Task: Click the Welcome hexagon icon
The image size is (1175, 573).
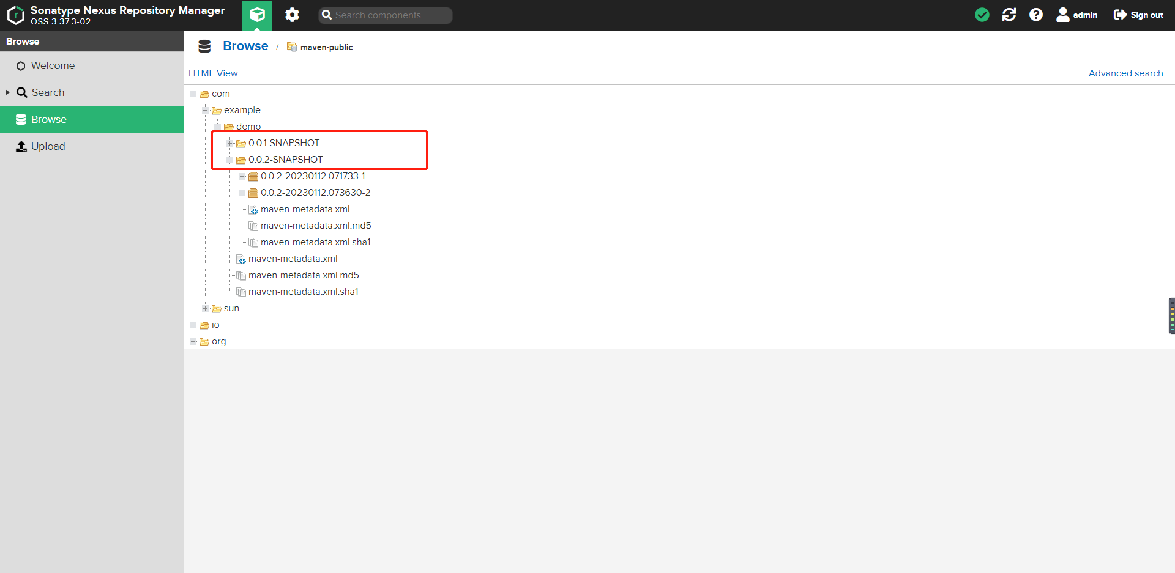Action: 21,66
